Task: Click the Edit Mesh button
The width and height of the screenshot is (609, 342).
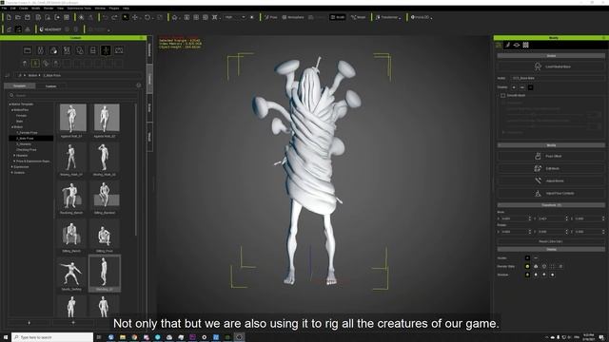Action: (551, 169)
